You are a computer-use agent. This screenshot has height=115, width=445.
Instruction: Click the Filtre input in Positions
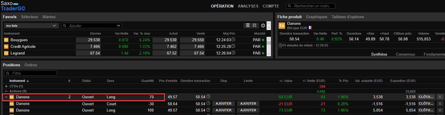30,73
